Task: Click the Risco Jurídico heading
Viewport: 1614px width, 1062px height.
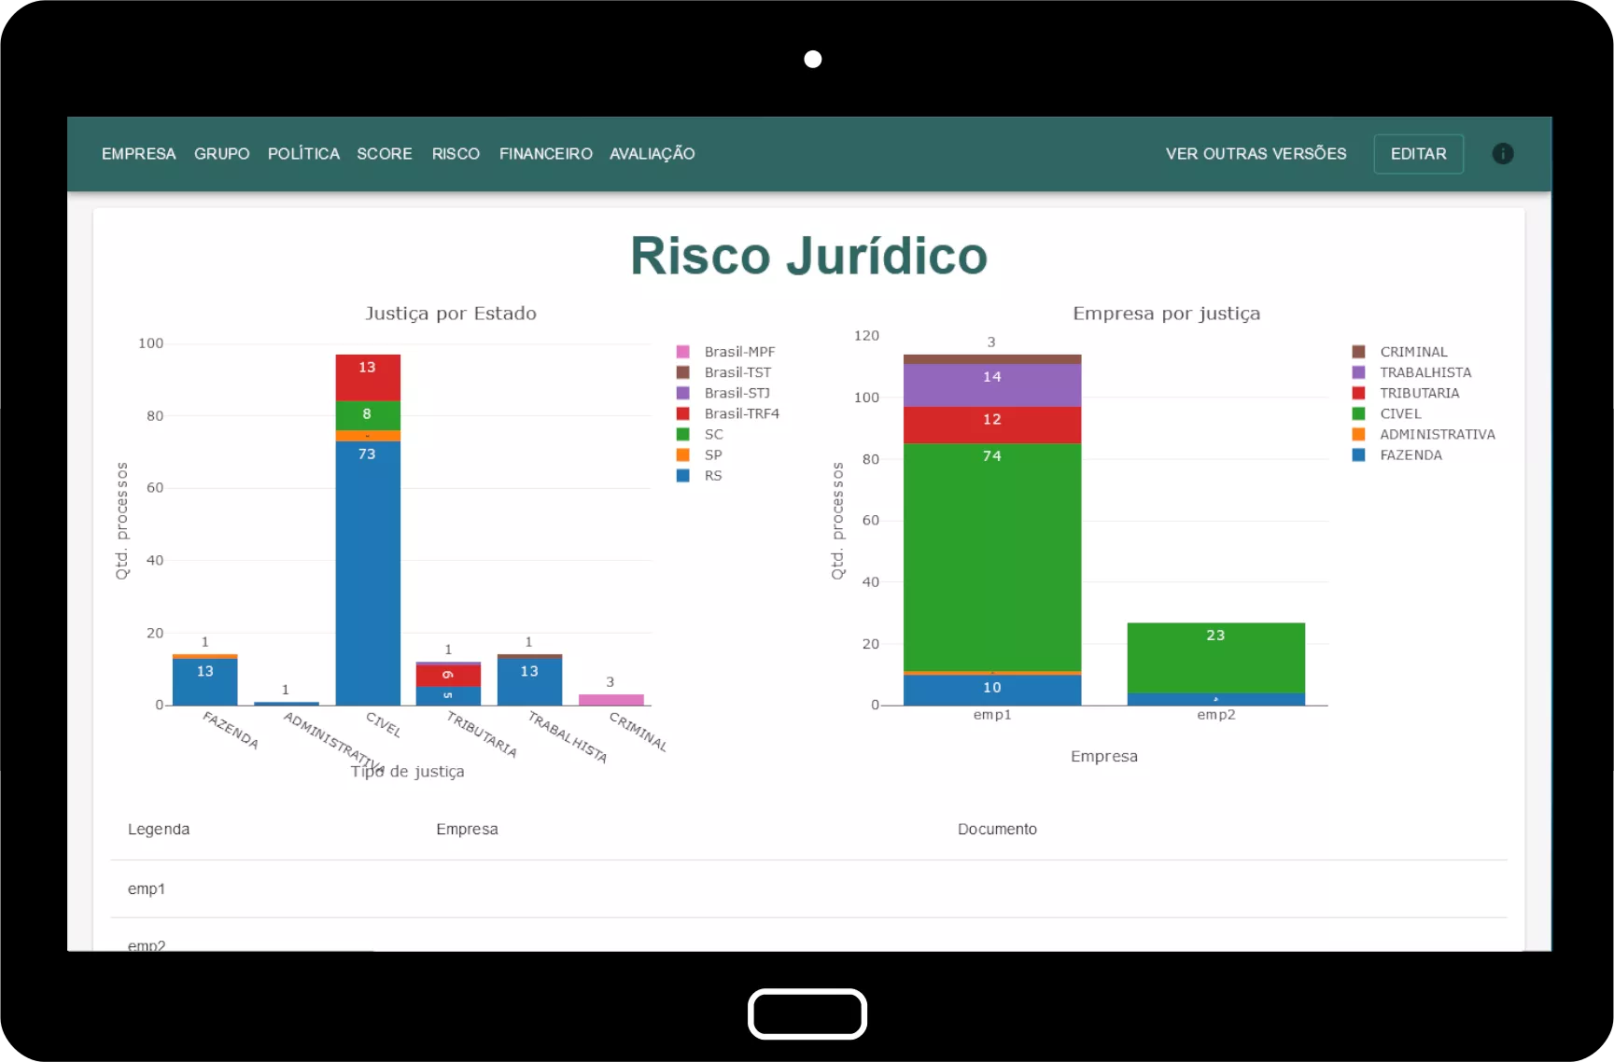Action: tap(808, 256)
